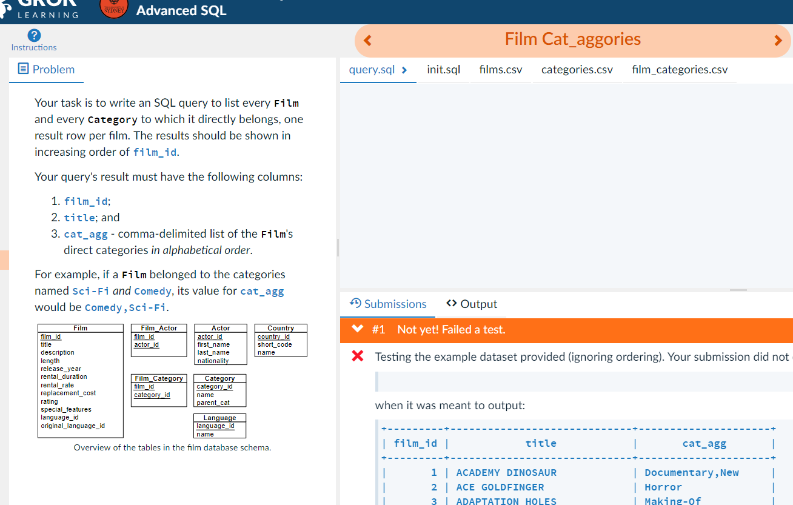Click inside the empty SQL editor area
793x505 pixels.
click(x=566, y=184)
